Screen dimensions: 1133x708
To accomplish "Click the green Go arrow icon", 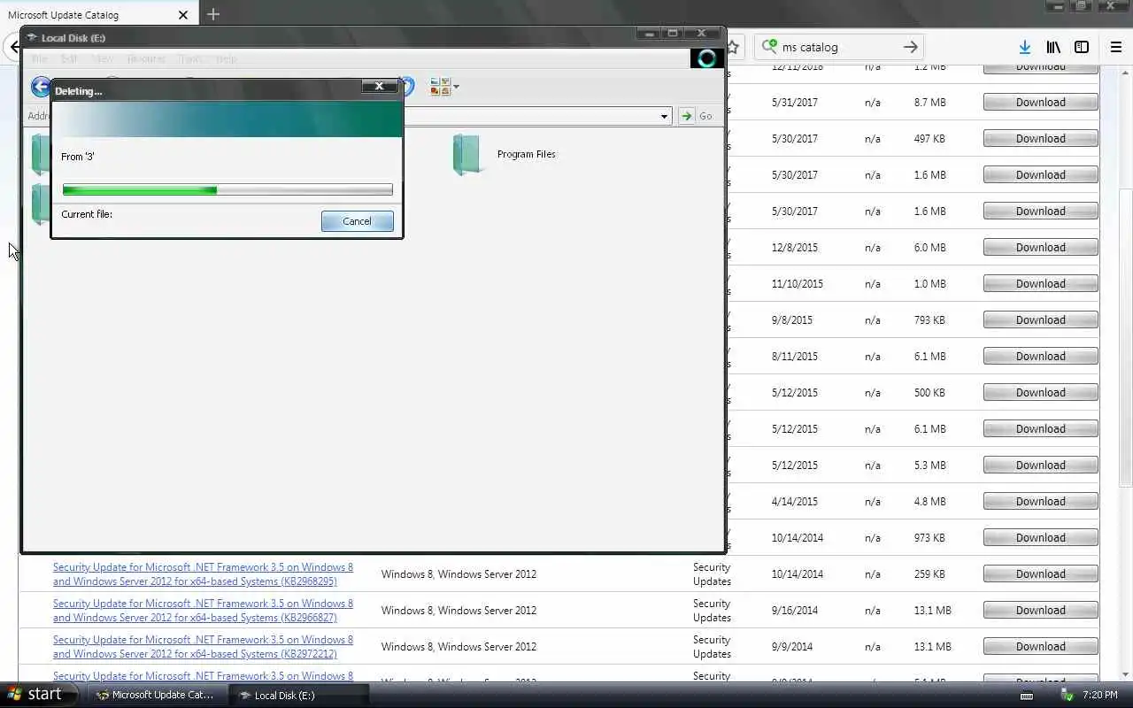I will (686, 116).
